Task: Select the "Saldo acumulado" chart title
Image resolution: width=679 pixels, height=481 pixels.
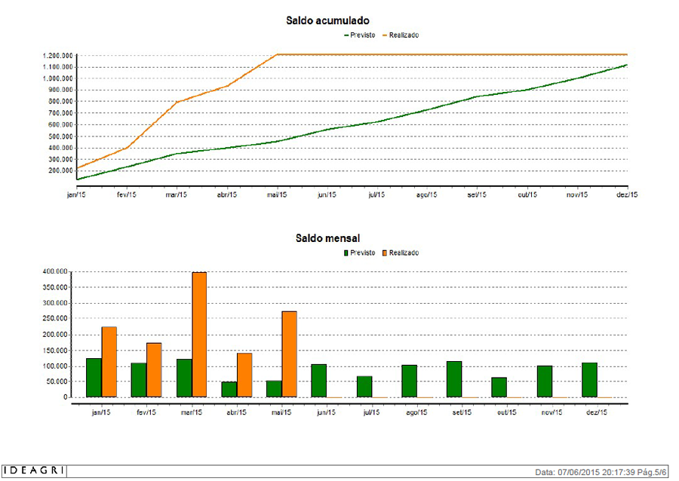Action: coord(328,21)
